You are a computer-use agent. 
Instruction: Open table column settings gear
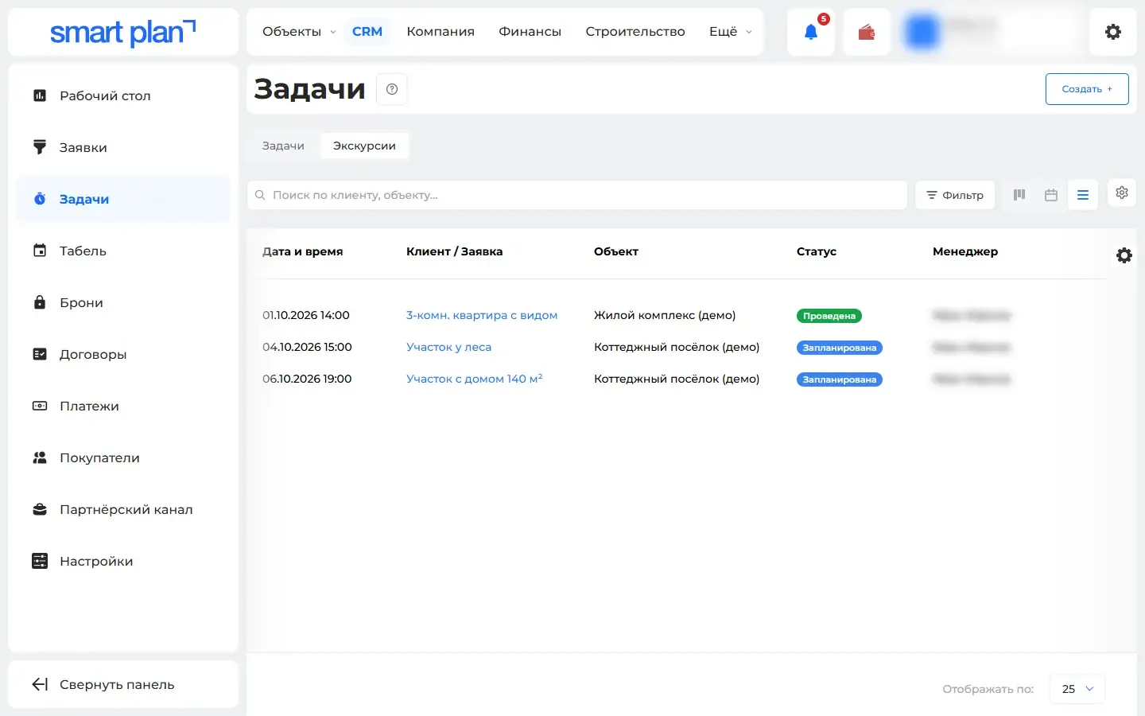tap(1124, 255)
